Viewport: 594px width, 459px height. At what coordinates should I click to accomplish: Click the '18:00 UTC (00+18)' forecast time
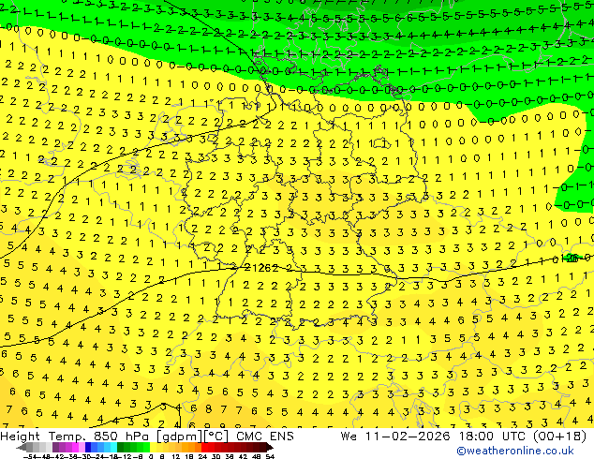[523, 437]
